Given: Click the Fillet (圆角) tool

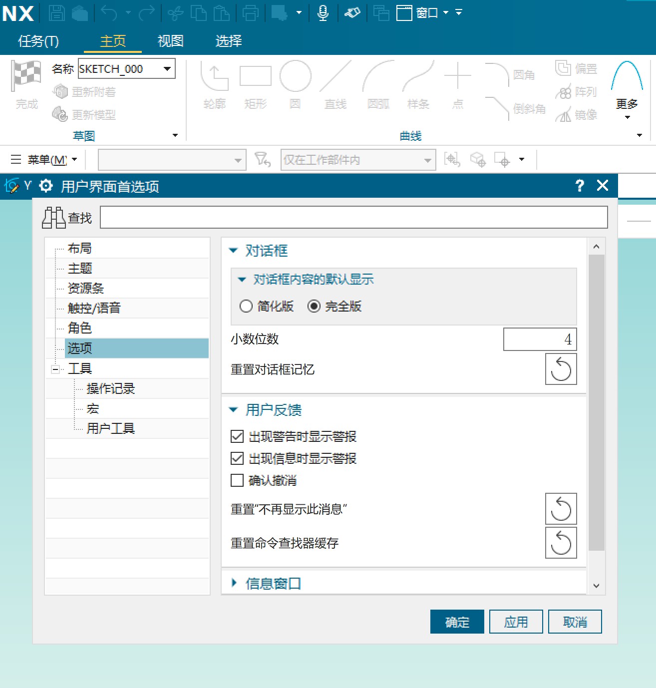Looking at the screenshot, I should click(510, 75).
